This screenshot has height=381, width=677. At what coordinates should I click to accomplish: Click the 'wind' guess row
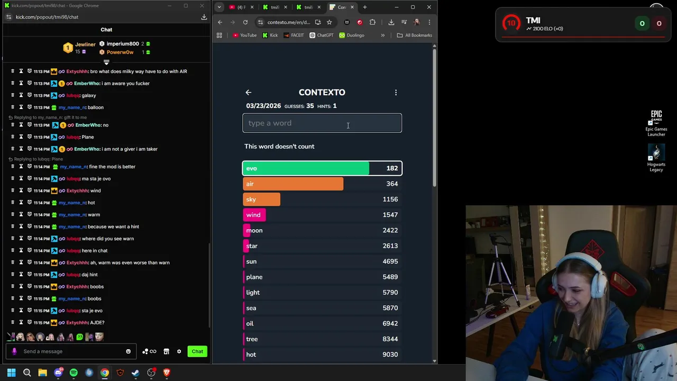(322, 215)
